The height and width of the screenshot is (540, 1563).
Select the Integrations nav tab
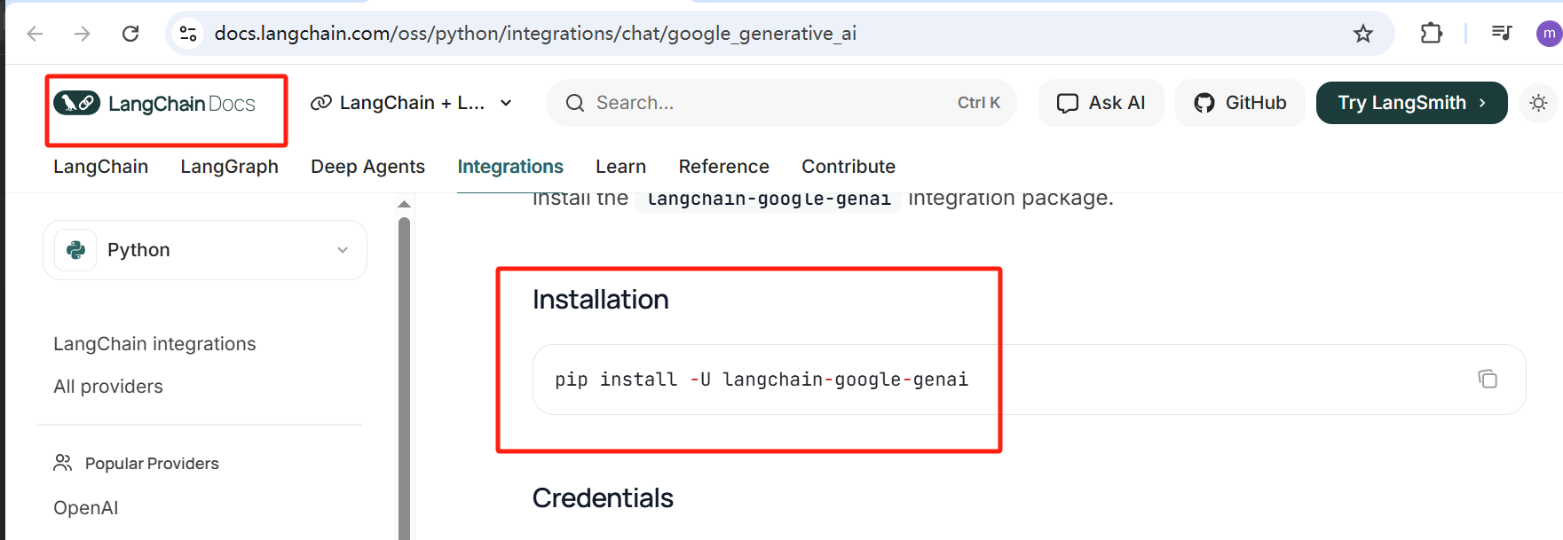click(510, 167)
